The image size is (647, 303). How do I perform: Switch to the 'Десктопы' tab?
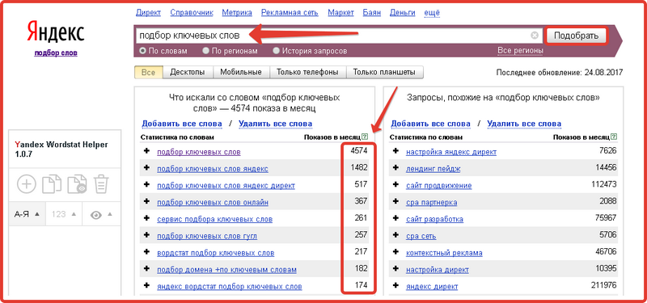(188, 72)
